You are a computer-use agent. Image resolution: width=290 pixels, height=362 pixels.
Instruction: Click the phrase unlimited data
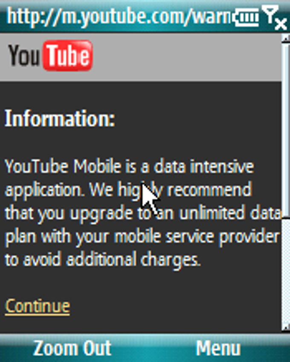[229, 213]
